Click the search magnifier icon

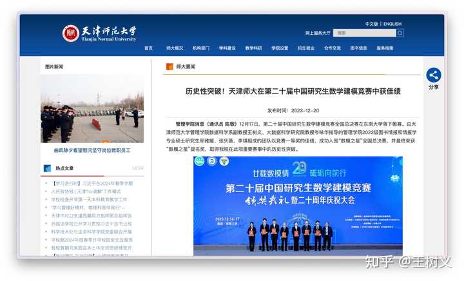400,33
